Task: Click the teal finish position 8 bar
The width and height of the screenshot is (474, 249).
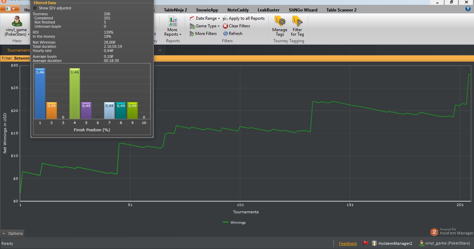Action: coord(121,110)
